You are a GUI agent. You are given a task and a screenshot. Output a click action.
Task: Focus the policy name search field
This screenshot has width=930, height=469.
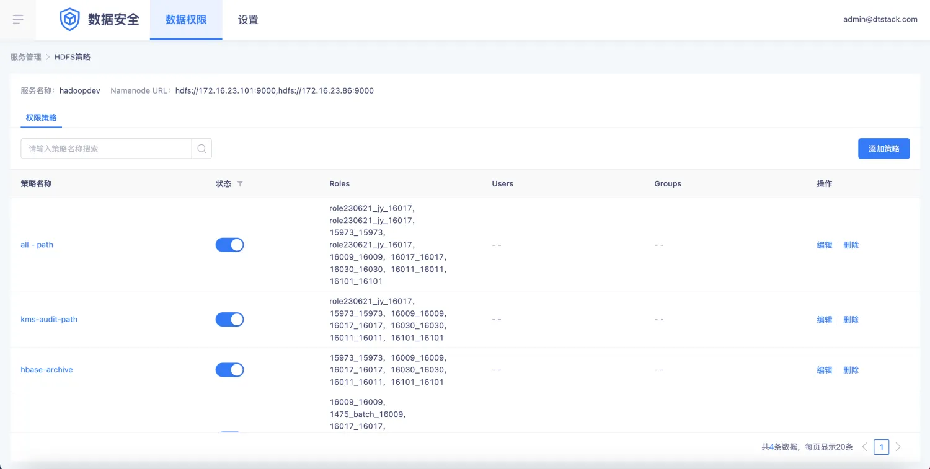click(107, 149)
